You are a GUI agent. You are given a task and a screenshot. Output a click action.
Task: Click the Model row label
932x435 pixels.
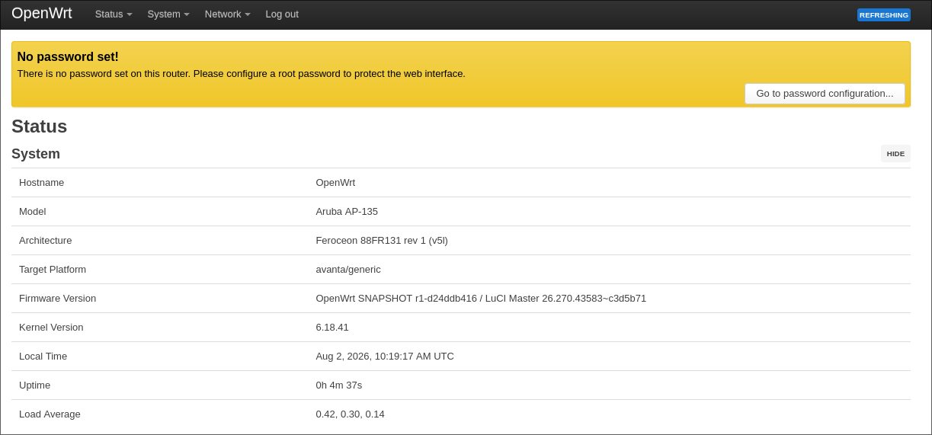click(33, 212)
